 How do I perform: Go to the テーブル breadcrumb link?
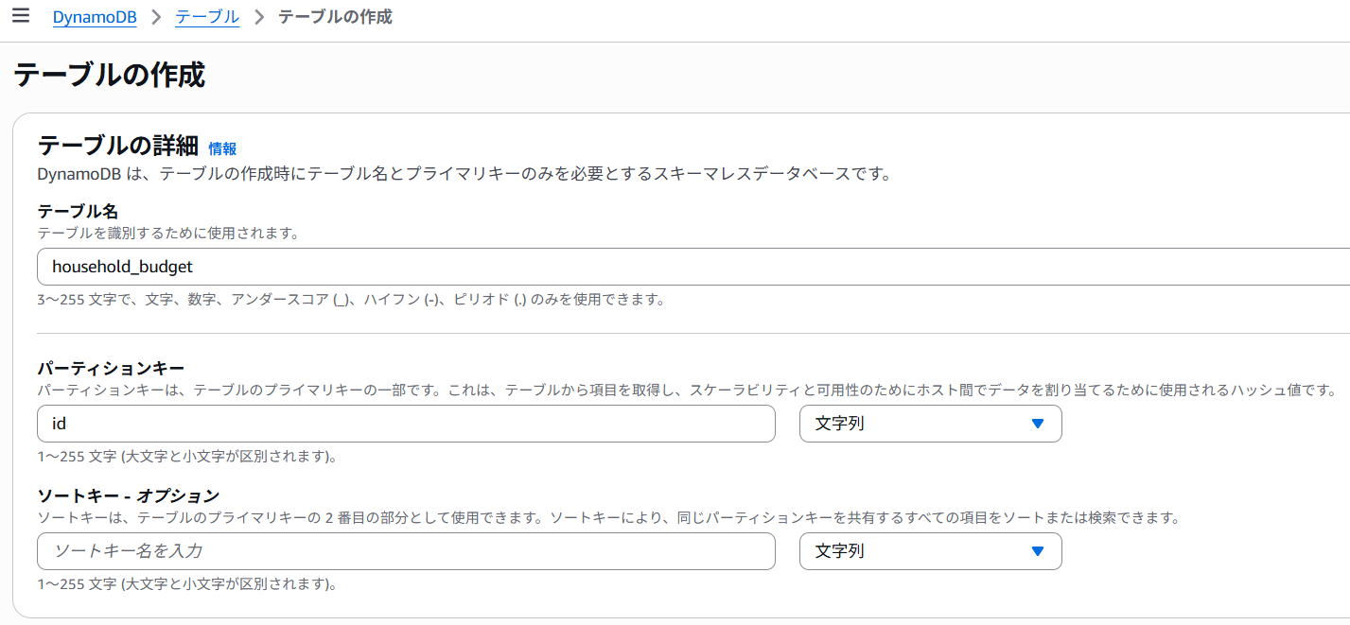click(207, 17)
